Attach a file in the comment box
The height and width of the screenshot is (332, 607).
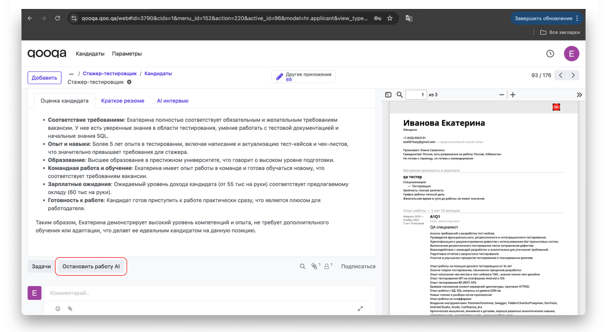click(70, 308)
